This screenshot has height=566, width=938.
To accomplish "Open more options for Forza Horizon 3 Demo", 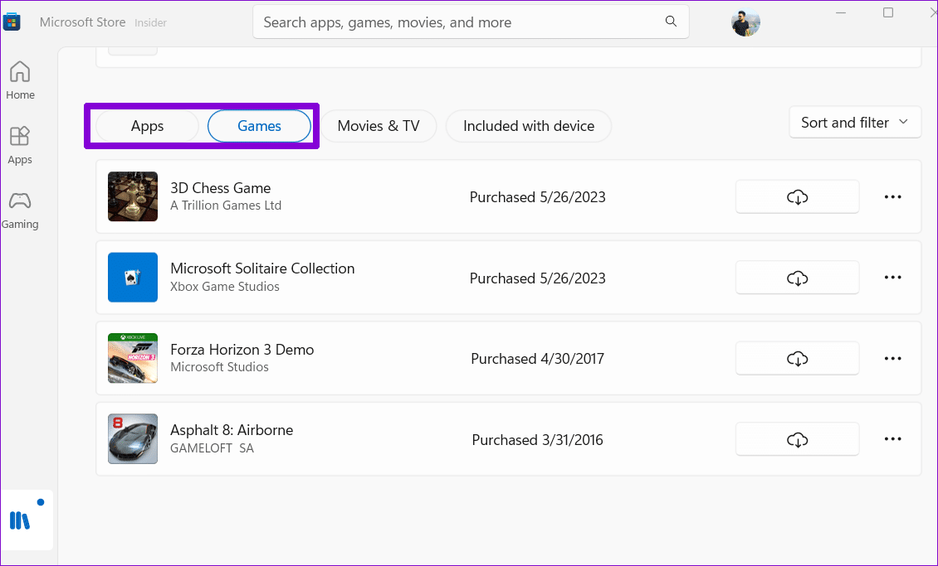I will 892,358.
